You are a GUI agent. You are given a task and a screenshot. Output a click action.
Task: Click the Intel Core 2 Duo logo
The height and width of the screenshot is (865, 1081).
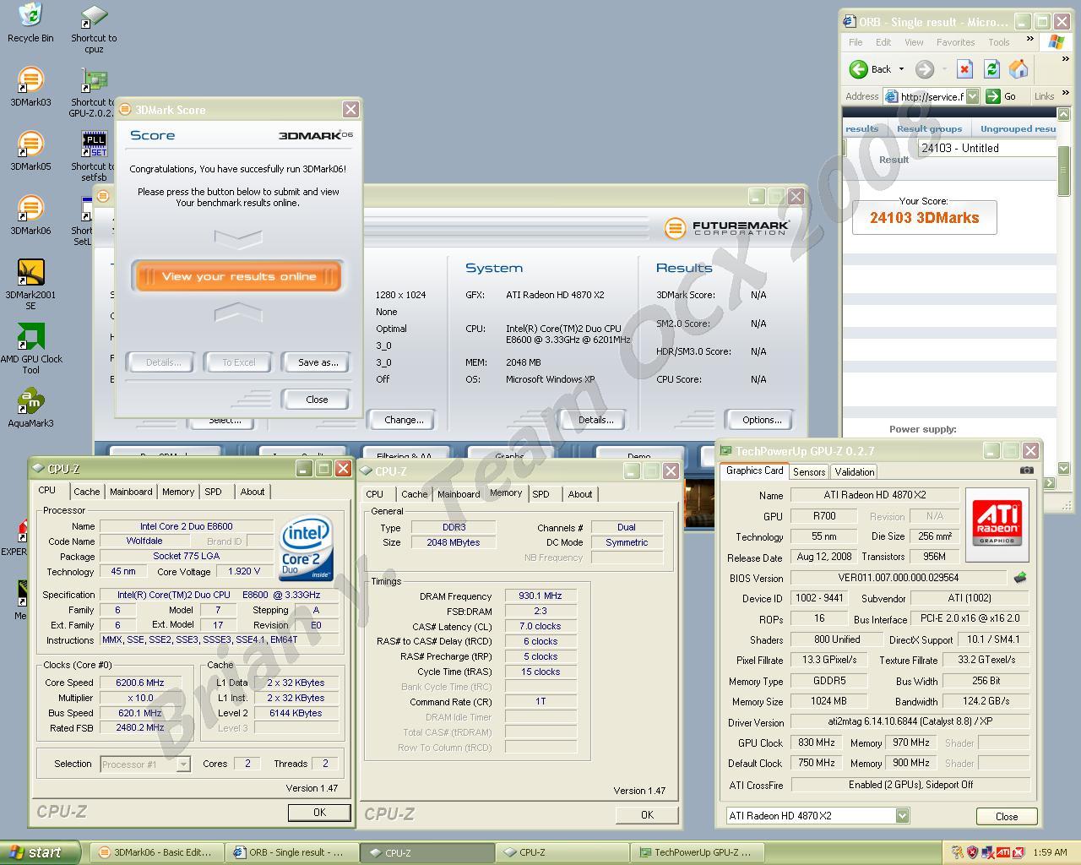[x=306, y=547]
